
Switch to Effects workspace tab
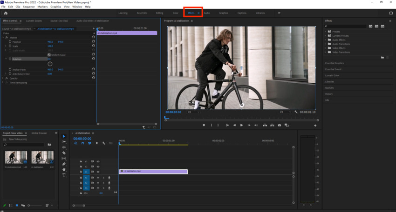click(191, 13)
